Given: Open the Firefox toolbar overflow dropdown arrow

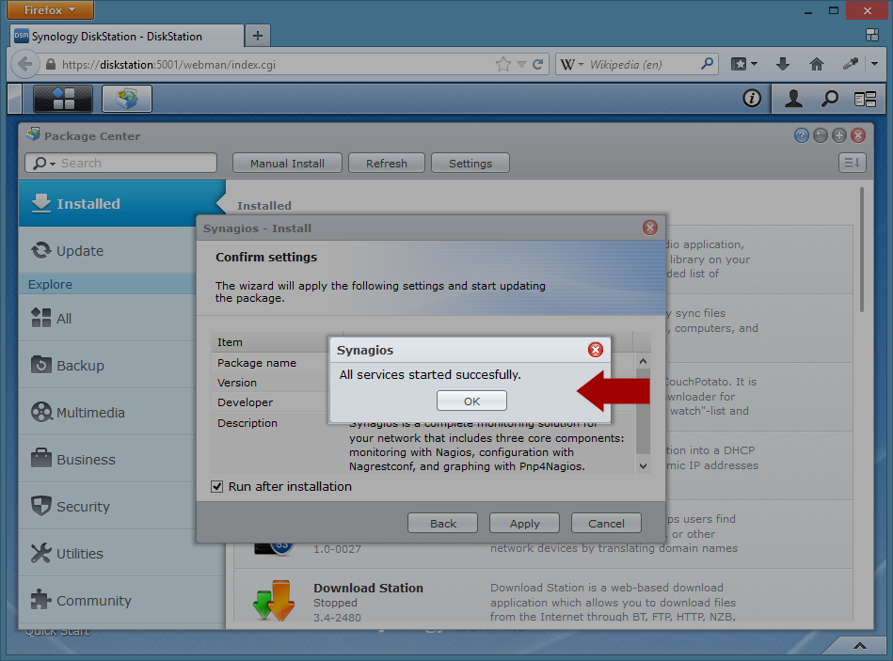Looking at the screenshot, I should pos(874,64).
